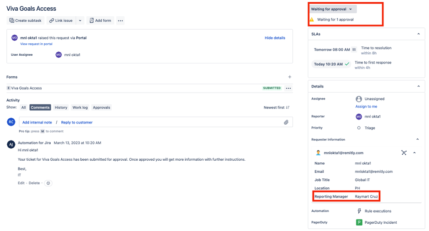Click the Triage priority field
This screenshot has height=231, width=429.
point(366,128)
